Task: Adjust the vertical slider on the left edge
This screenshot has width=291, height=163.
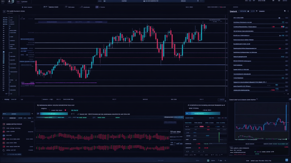Action: [x=3, y=57]
